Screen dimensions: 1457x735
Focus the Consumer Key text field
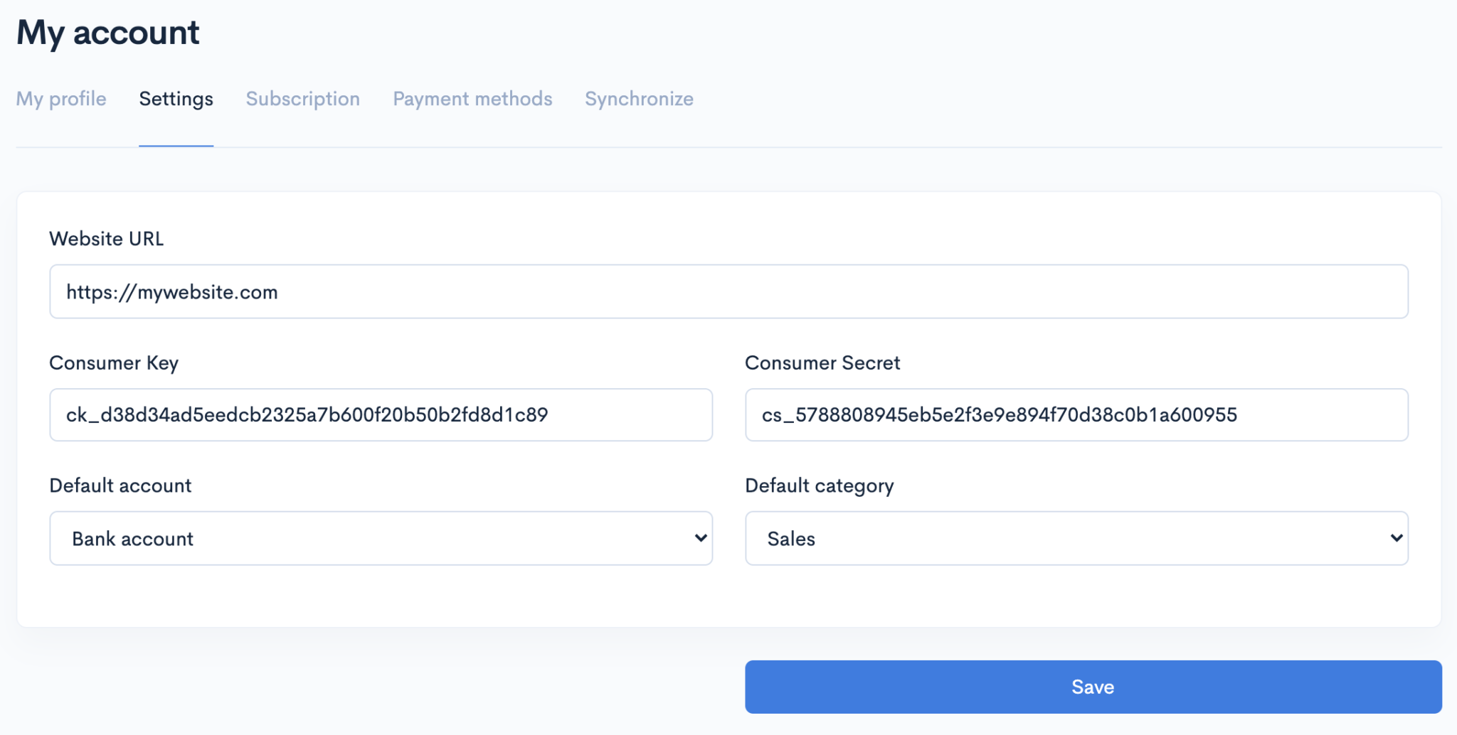(x=381, y=414)
